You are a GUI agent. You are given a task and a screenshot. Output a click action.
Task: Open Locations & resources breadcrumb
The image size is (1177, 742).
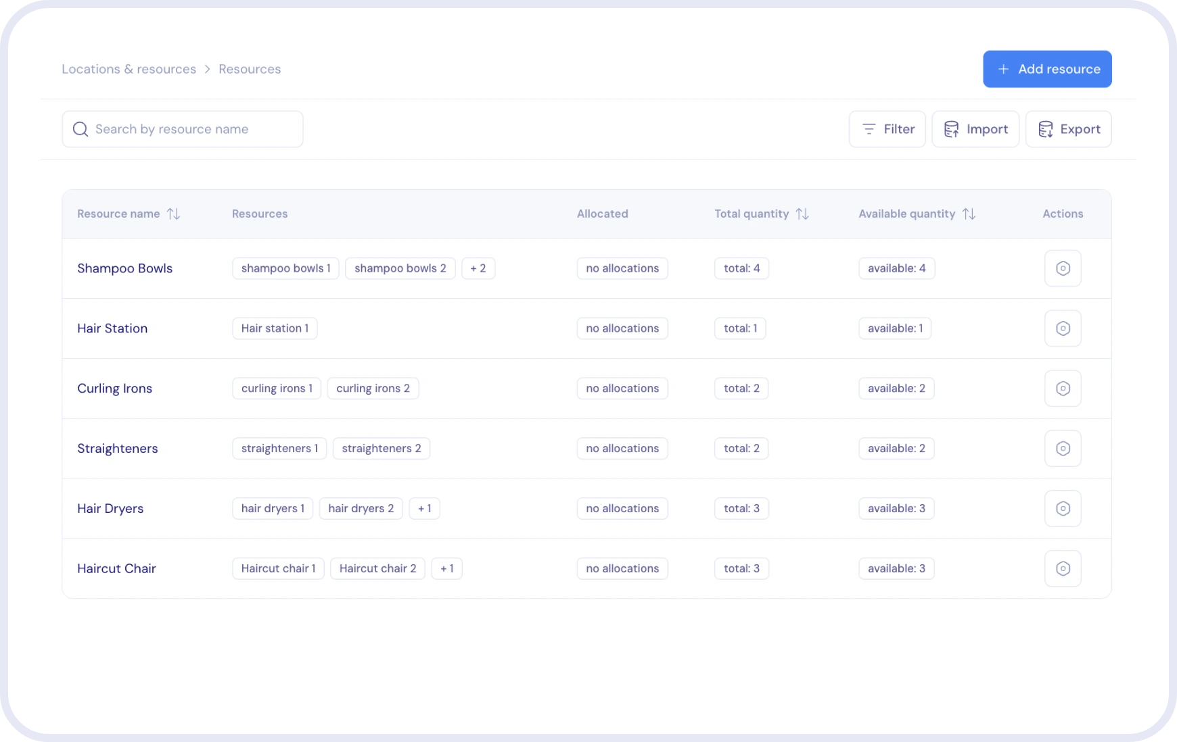pos(129,68)
